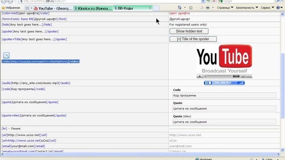This screenshot has width=285, height=160.
Task: Open the http://www.ucoz.net link
Action: click(x=185, y=135)
